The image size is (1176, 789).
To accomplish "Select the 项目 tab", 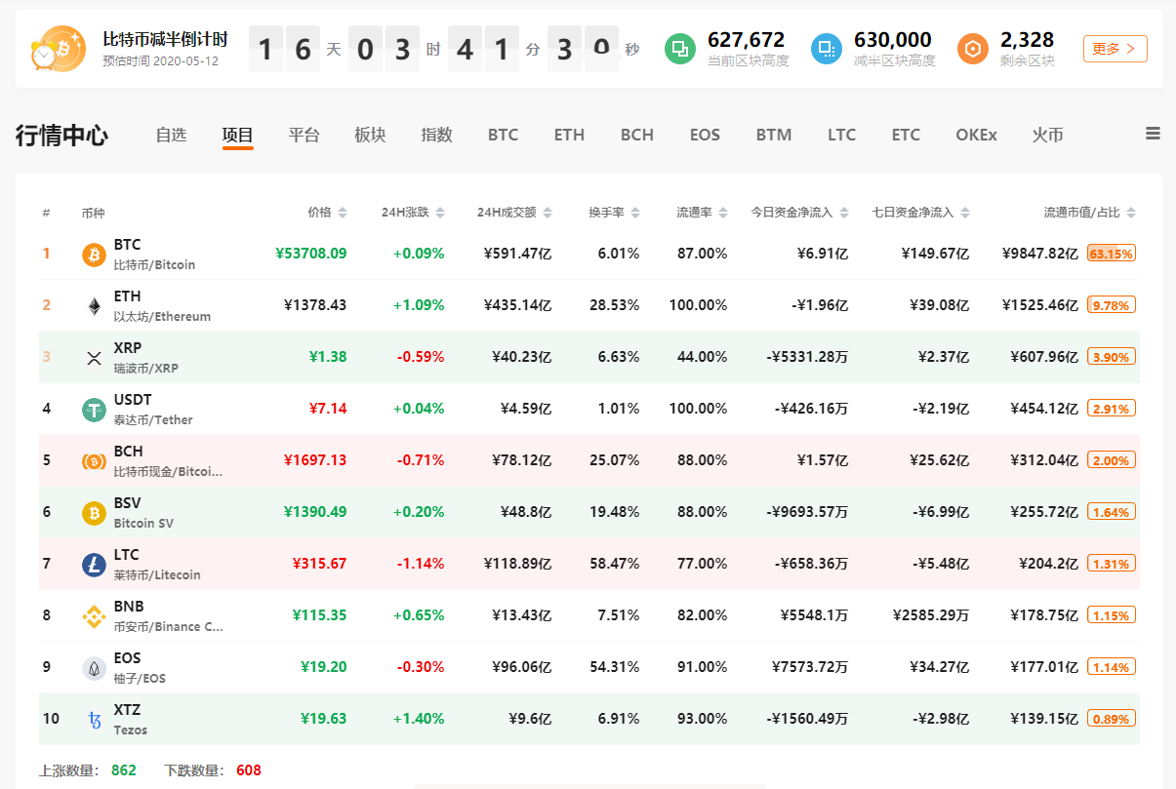I will tap(237, 135).
